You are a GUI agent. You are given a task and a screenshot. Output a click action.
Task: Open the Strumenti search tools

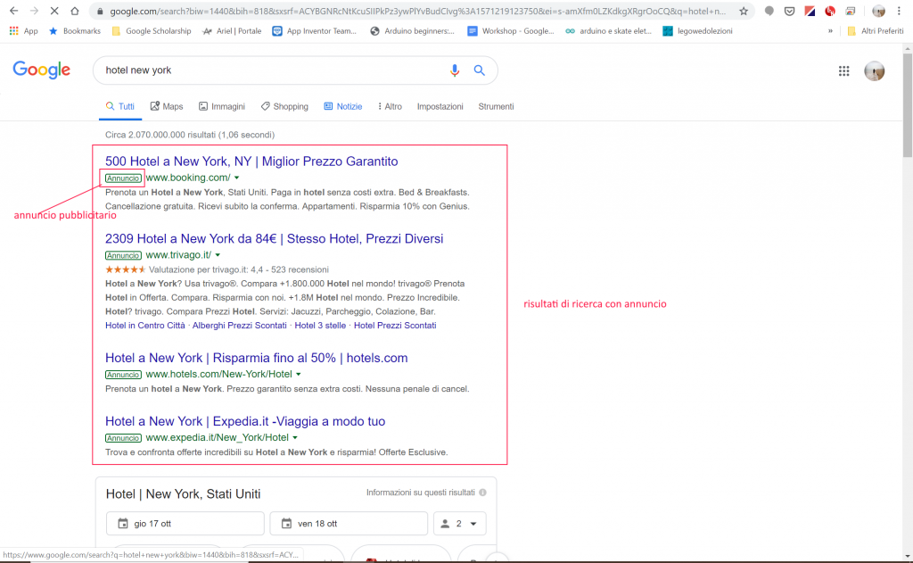point(496,107)
